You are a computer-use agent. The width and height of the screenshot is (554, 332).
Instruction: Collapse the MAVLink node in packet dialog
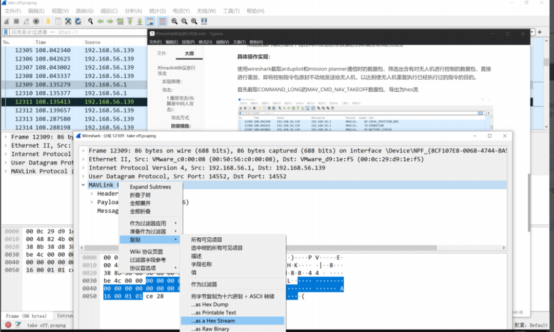tap(84, 185)
